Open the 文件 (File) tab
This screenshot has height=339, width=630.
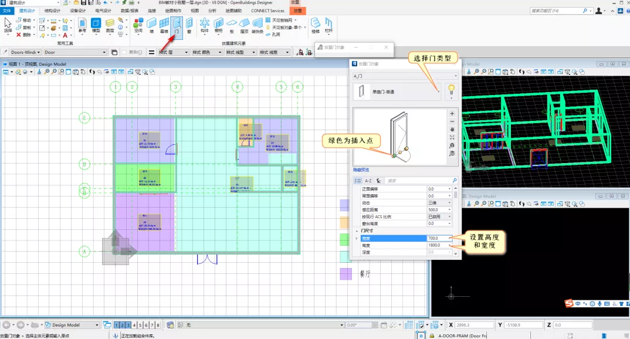pyautogui.click(x=7, y=11)
